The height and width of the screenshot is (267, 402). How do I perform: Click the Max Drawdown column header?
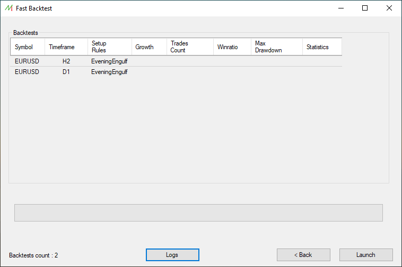click(277, 47)
